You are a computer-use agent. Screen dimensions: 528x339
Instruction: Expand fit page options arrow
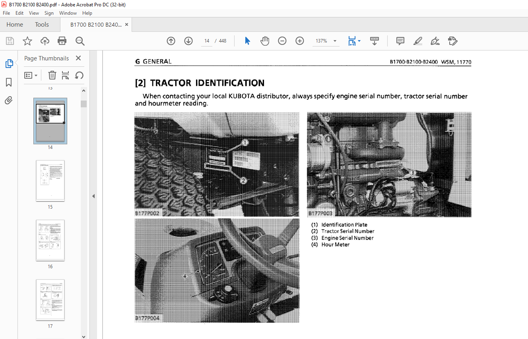(359, 41)
